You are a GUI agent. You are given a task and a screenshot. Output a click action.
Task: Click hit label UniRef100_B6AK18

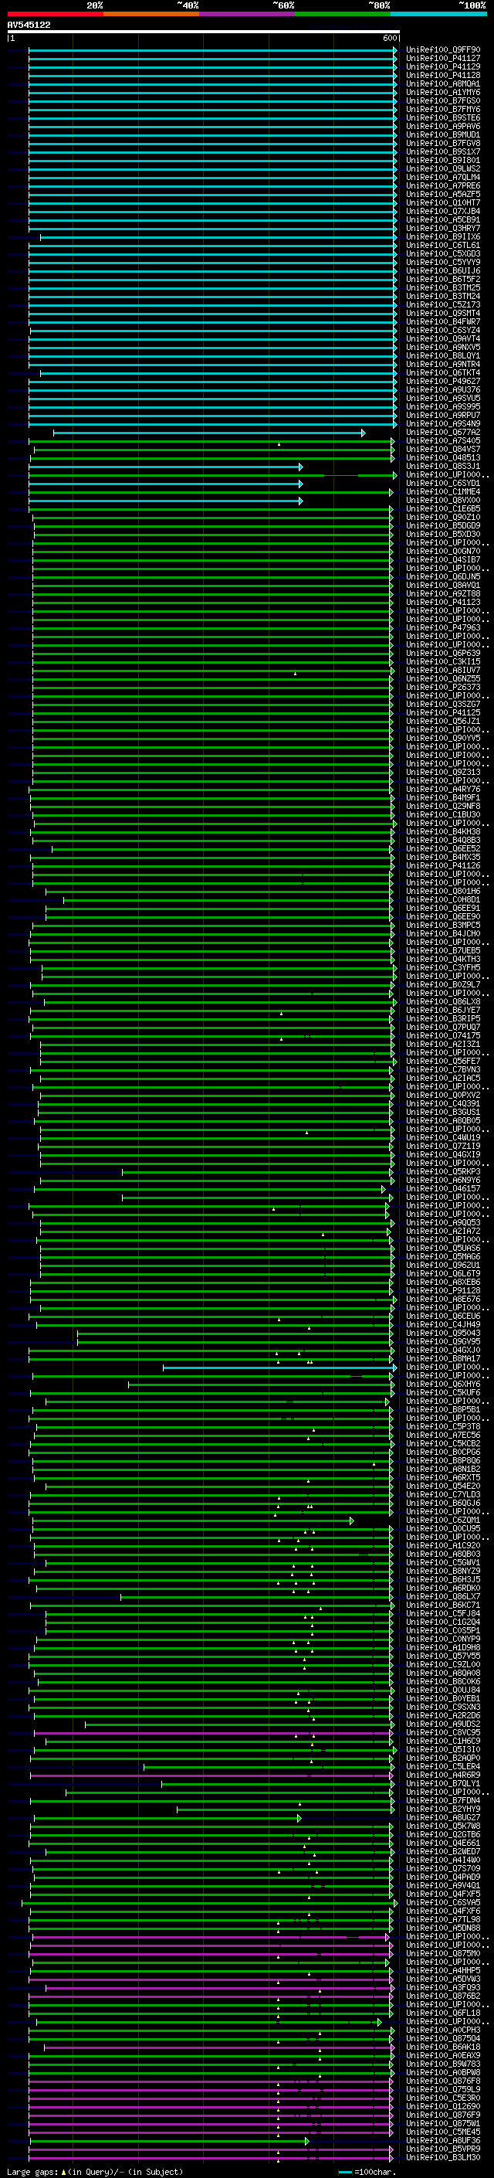[x=442, y=2047]
